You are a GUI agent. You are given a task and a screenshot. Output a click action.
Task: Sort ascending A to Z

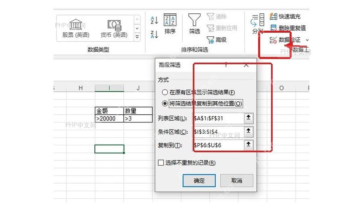(154, 20)
